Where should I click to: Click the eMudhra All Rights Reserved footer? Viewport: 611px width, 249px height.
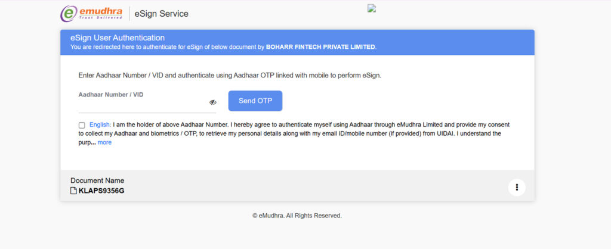coord(297,216)
